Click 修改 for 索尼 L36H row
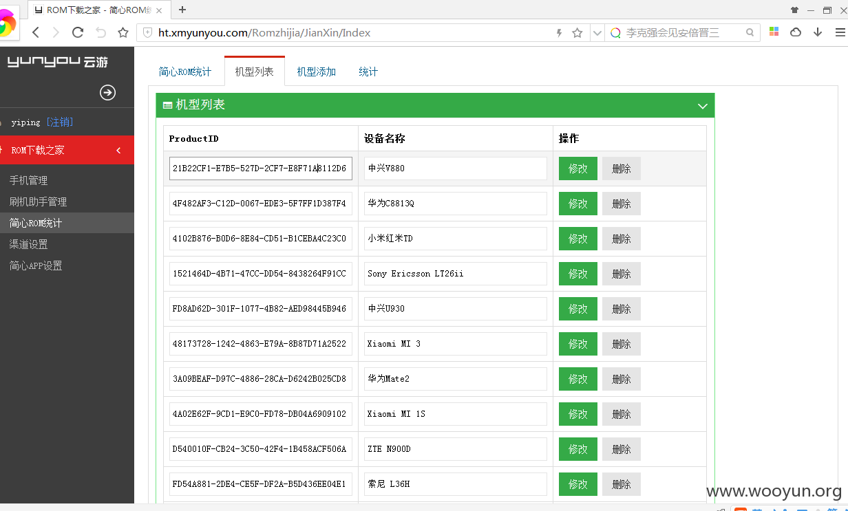The image size is (848, 511). pyautogui.click(x=578, y=484)
